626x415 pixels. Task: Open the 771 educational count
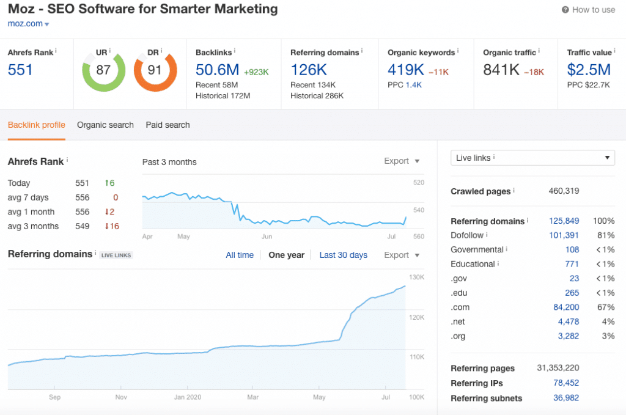572,264
